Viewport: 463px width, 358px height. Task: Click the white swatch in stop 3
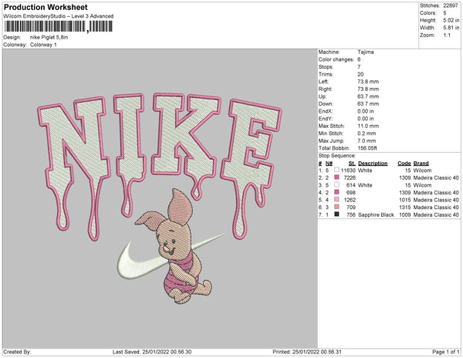click(336, 184)
